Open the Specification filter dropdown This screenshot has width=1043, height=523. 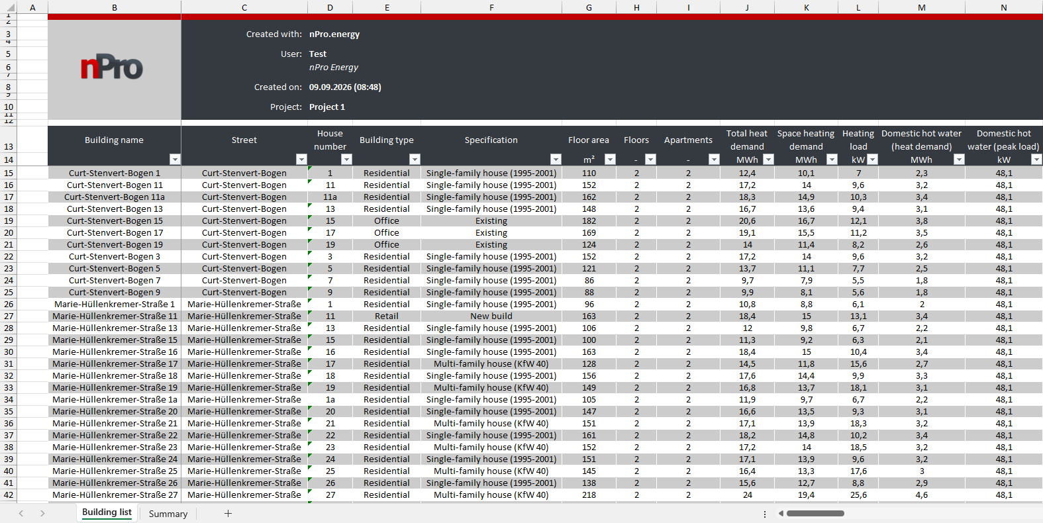click(x=556, y=160)
